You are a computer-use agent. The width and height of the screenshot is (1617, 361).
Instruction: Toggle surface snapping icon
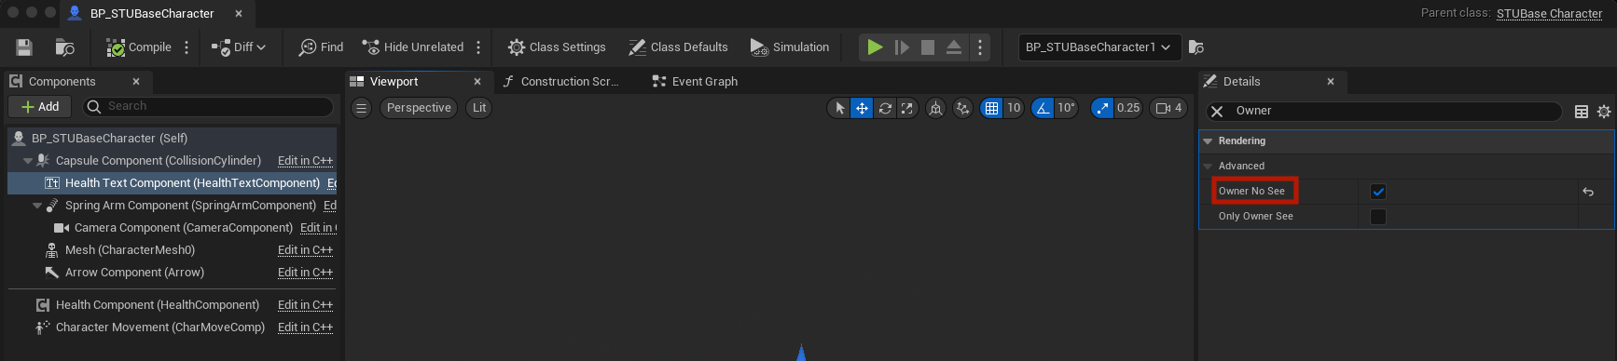pyautogui.click(x=963, y=108)
